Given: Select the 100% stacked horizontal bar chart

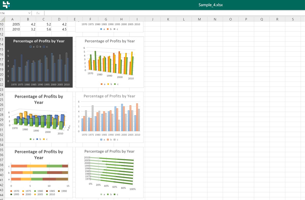Looking at the screenshot, I should pyautogui.click(x=110, y=172).
